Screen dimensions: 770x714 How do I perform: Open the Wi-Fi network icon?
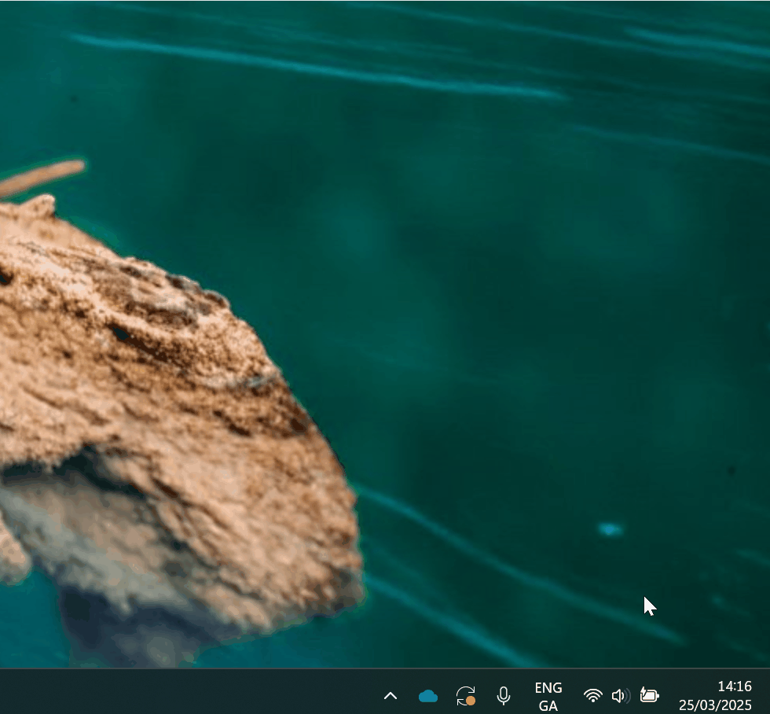(593, 696)
